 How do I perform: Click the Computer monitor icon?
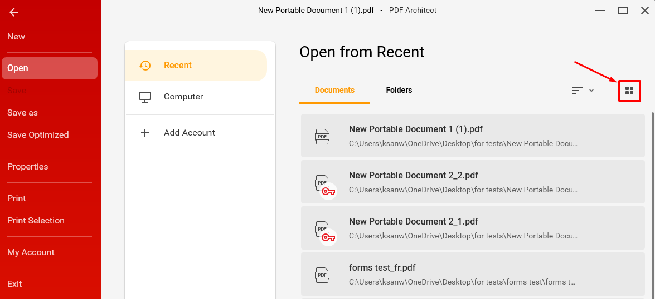pyautogui.click(x=145, y=97)
